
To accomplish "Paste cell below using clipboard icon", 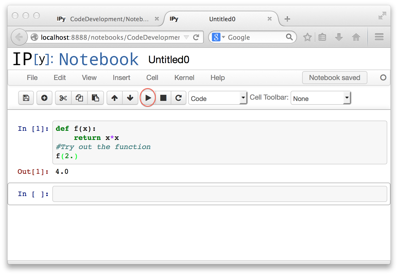I will (x=95, y=98).
